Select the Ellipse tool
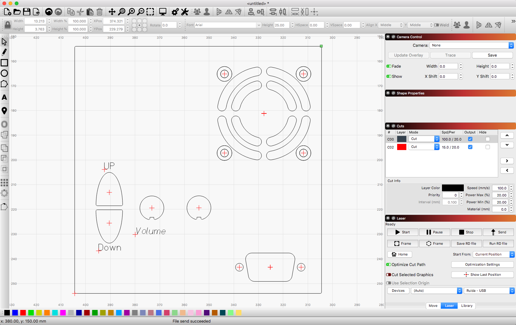This screenshot has width=516, height=325. coord(4,73)
